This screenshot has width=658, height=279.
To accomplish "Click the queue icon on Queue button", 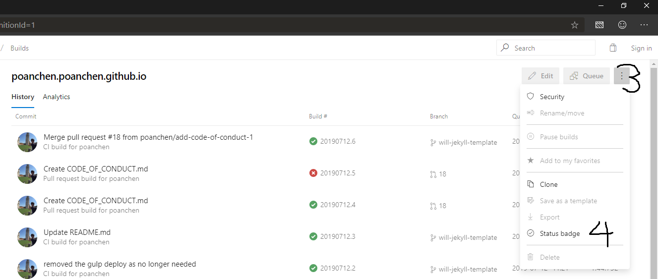I will [x=574, y=76].
